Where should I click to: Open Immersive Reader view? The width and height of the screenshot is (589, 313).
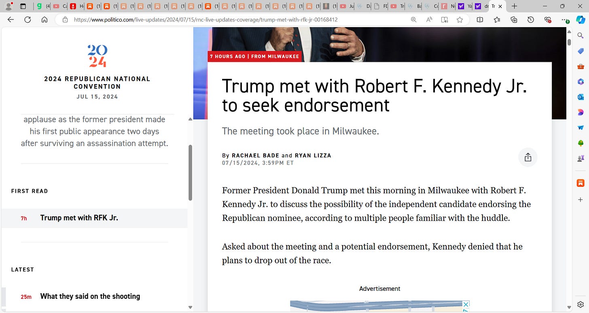coord(445,19)
